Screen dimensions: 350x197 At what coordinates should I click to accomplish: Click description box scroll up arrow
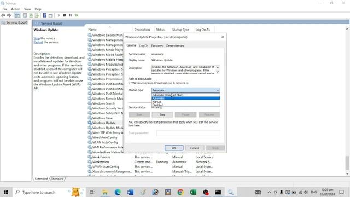pyautogui.click(x=218, y=67)
